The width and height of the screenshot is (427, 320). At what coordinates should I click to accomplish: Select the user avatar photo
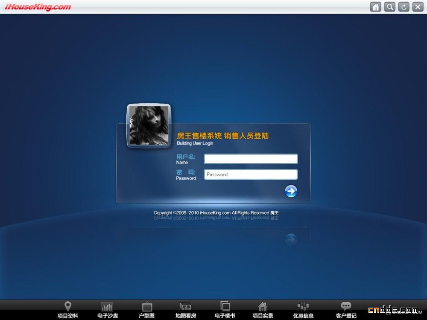[x=149, y=125]
